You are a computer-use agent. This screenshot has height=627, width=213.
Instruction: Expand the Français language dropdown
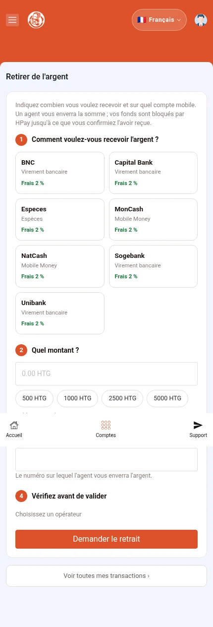click(159, 20)
